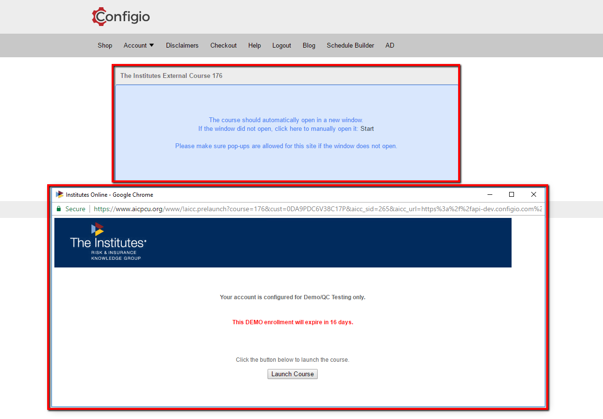Select Logout in the navigation bar
This screenshot has width=603, height=419.
click(x=282, y=45)
